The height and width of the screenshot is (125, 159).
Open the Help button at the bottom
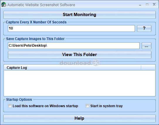click(79, 118)
